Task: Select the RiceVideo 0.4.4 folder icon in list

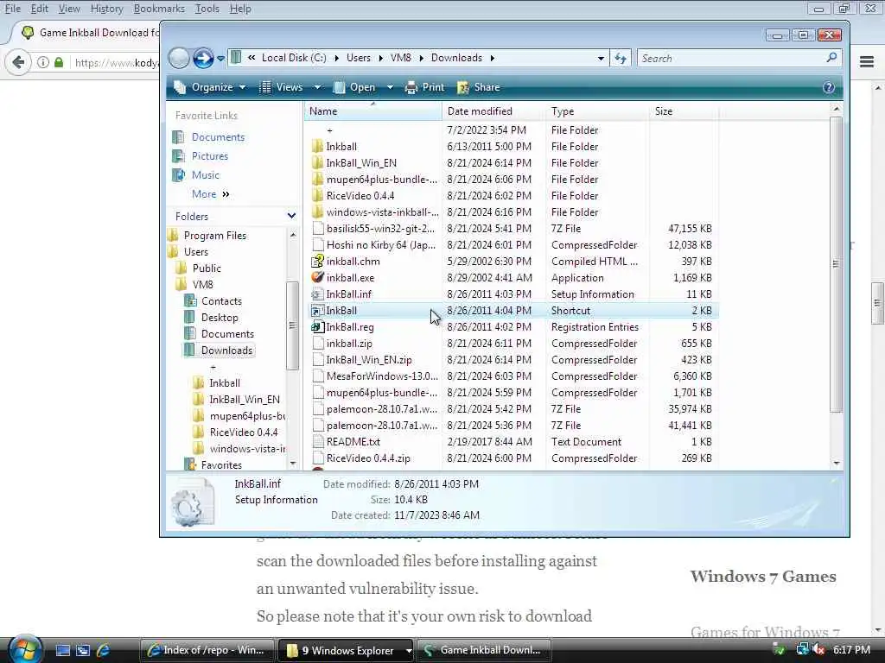Action: (x=318, y=196)
